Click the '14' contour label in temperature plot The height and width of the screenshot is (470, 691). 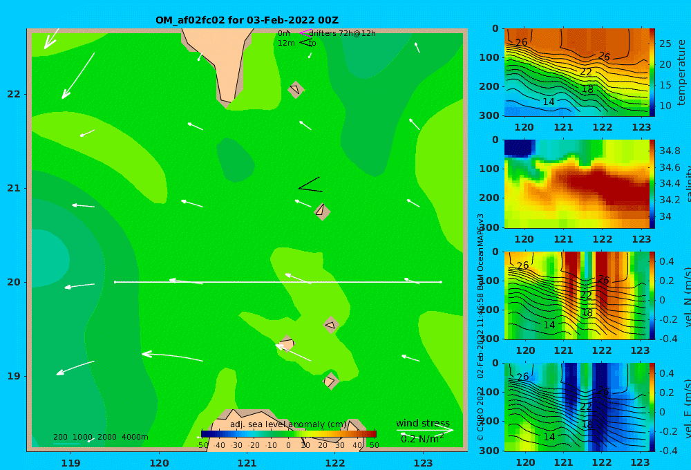tap(548, 102)
